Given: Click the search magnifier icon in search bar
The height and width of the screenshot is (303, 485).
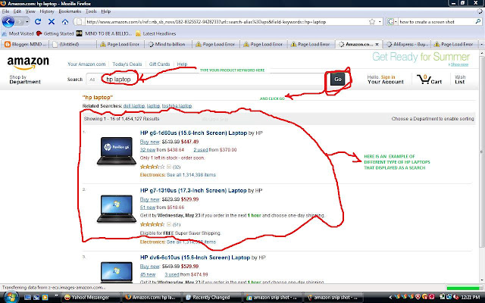Looking at the screenshot, I should coord(478,22).
